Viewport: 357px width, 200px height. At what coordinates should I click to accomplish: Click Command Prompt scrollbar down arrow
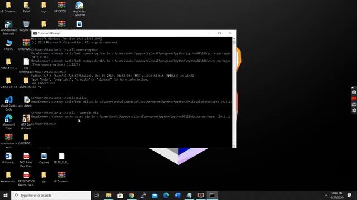click(x=234, y=146)
